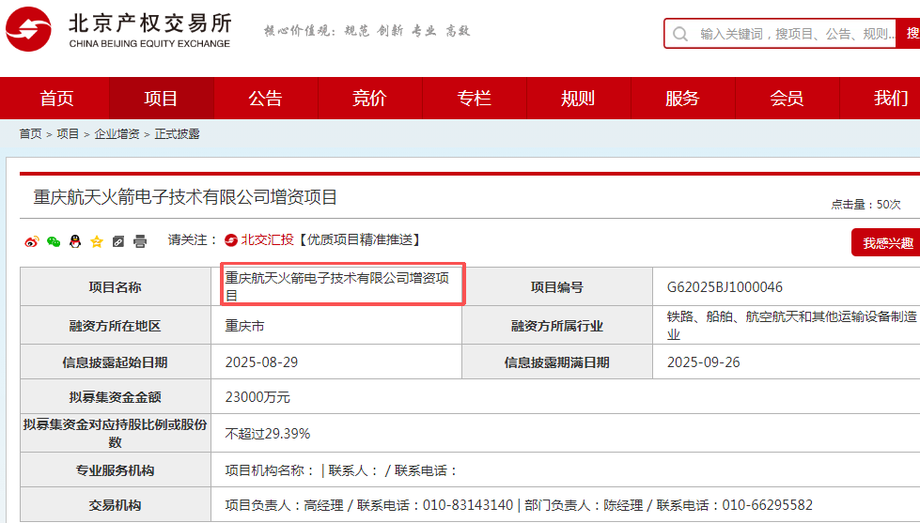The image size is (920, 523).
Task: Click the 融资方所属行业 label cell
Action: pyautogui.click(x=557, y=326)
